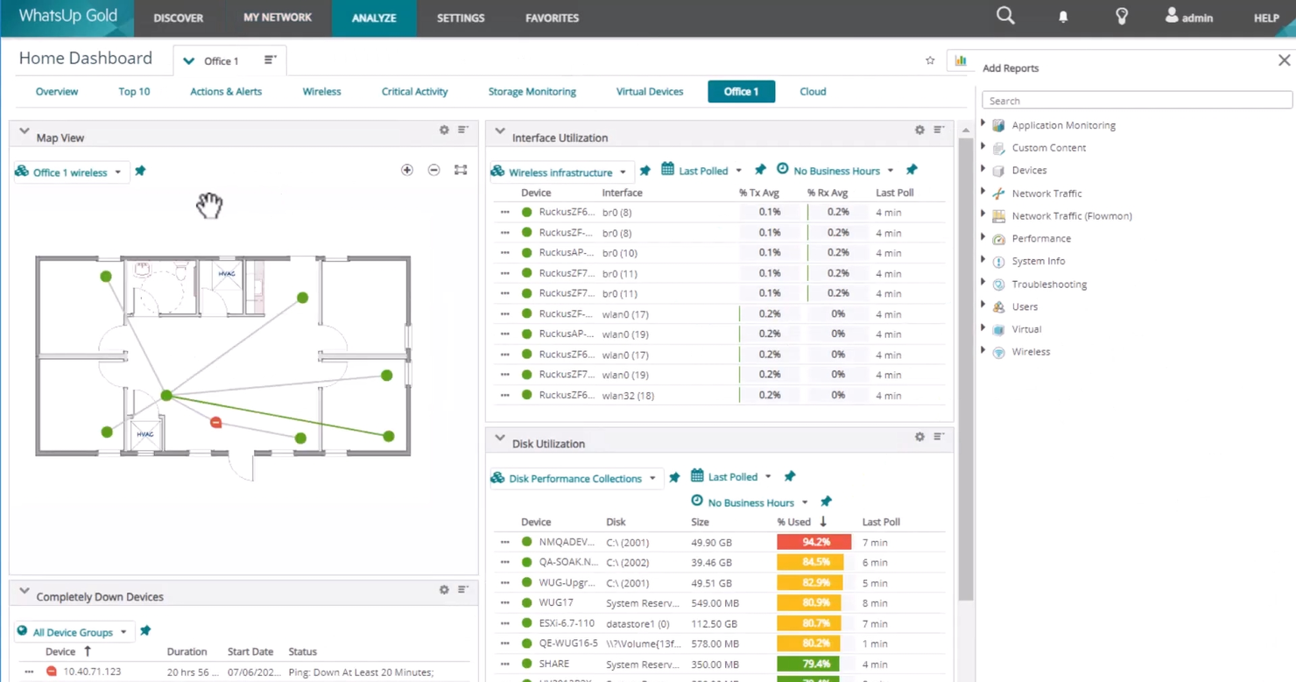Collapse the Interface Utilization panel
1296x682 pixels.
click(500, 131)
